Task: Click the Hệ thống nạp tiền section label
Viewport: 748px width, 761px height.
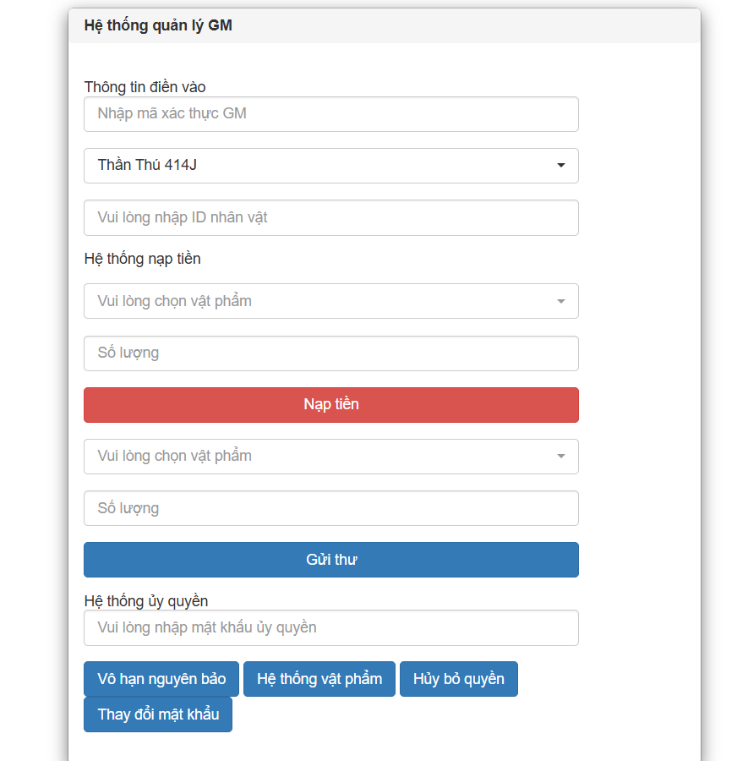Action: click(x=142, y=259)
